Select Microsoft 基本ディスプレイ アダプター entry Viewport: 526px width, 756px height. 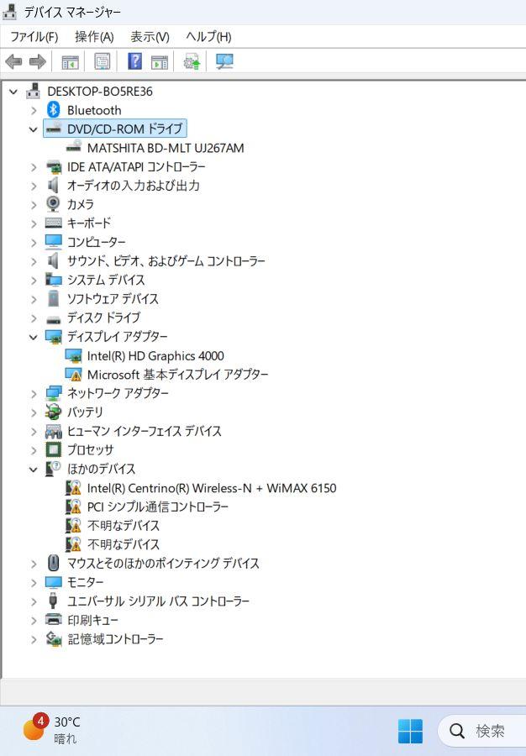tap(177, 375)
